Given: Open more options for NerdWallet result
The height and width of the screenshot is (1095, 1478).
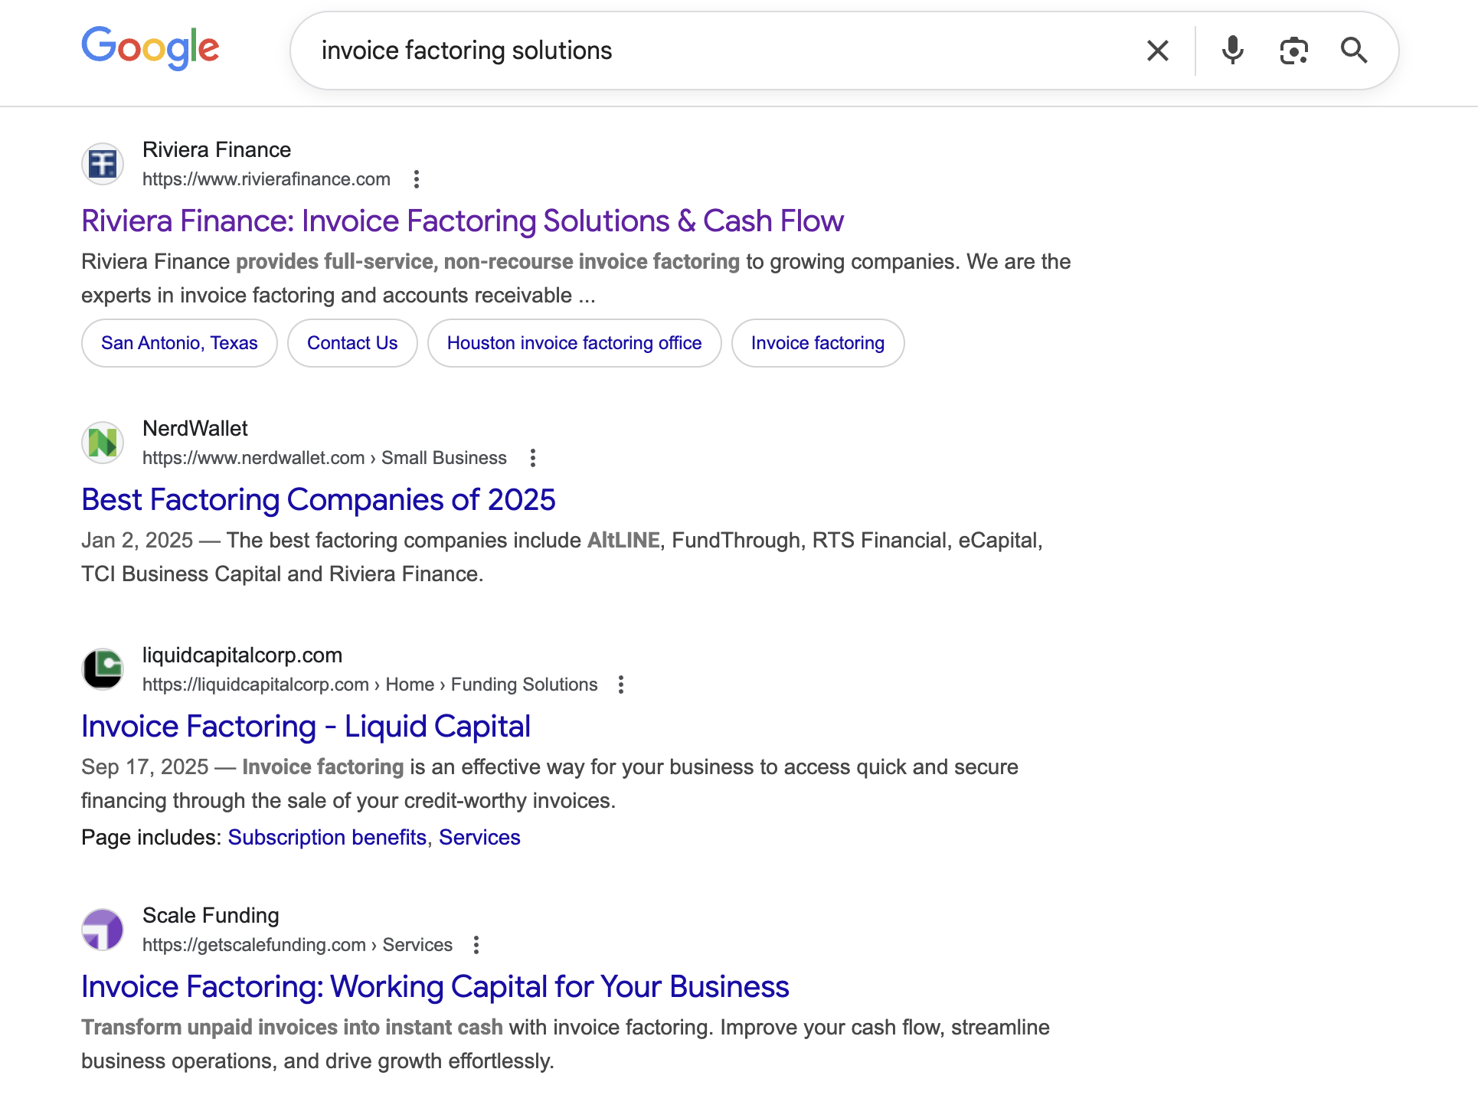Looking at the screenshot, I should tap(533, 458).
